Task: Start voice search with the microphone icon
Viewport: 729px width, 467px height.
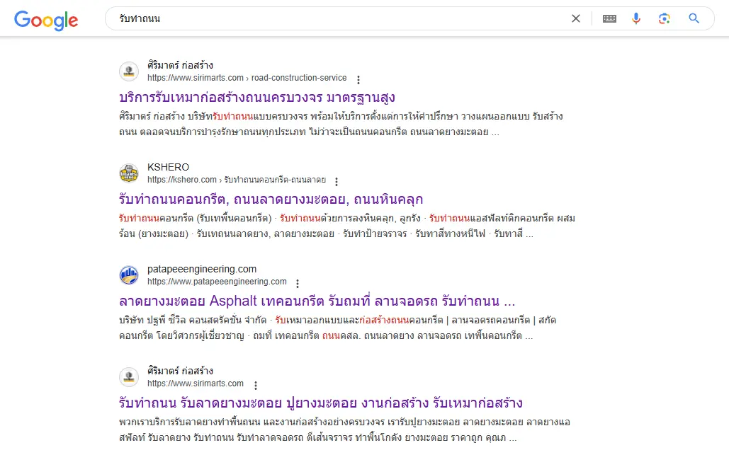Action: click(x=636, y=18)
